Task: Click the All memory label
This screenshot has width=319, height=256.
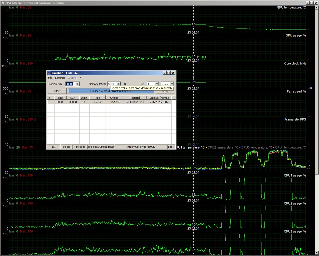Action: point(125,84)
